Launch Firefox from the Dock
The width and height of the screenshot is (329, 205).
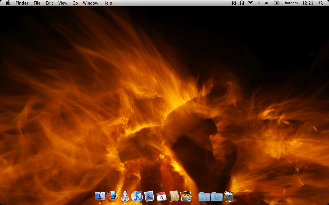[112, 196]
